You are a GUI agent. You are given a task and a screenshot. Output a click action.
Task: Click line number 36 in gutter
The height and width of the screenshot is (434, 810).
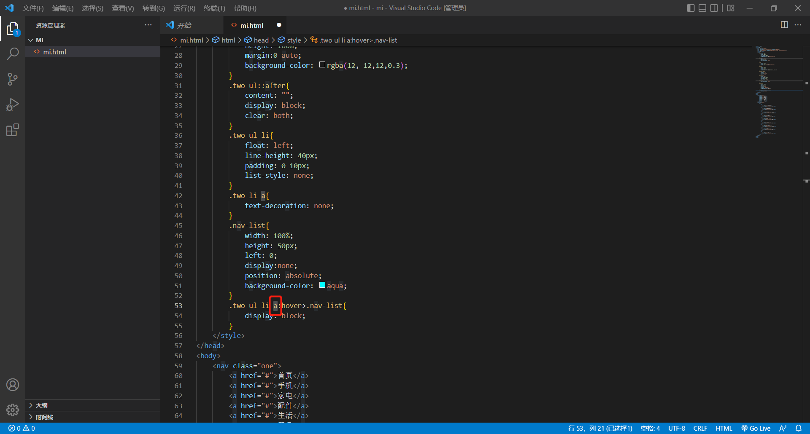click(x=178, y=135)
